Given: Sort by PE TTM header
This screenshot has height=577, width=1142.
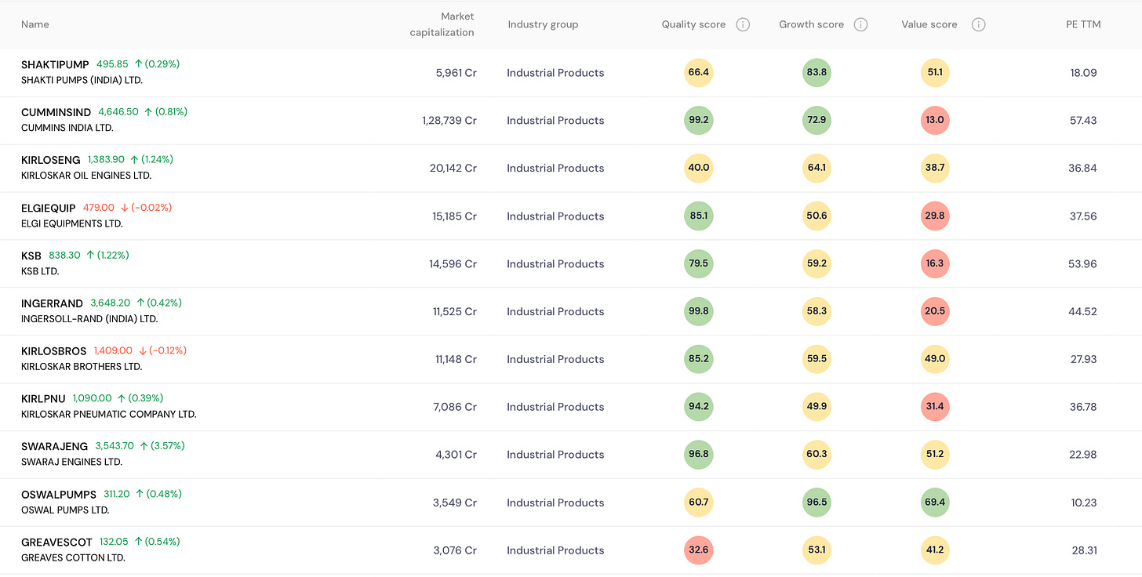Looking at the screenshot, I should (1082, 24).
